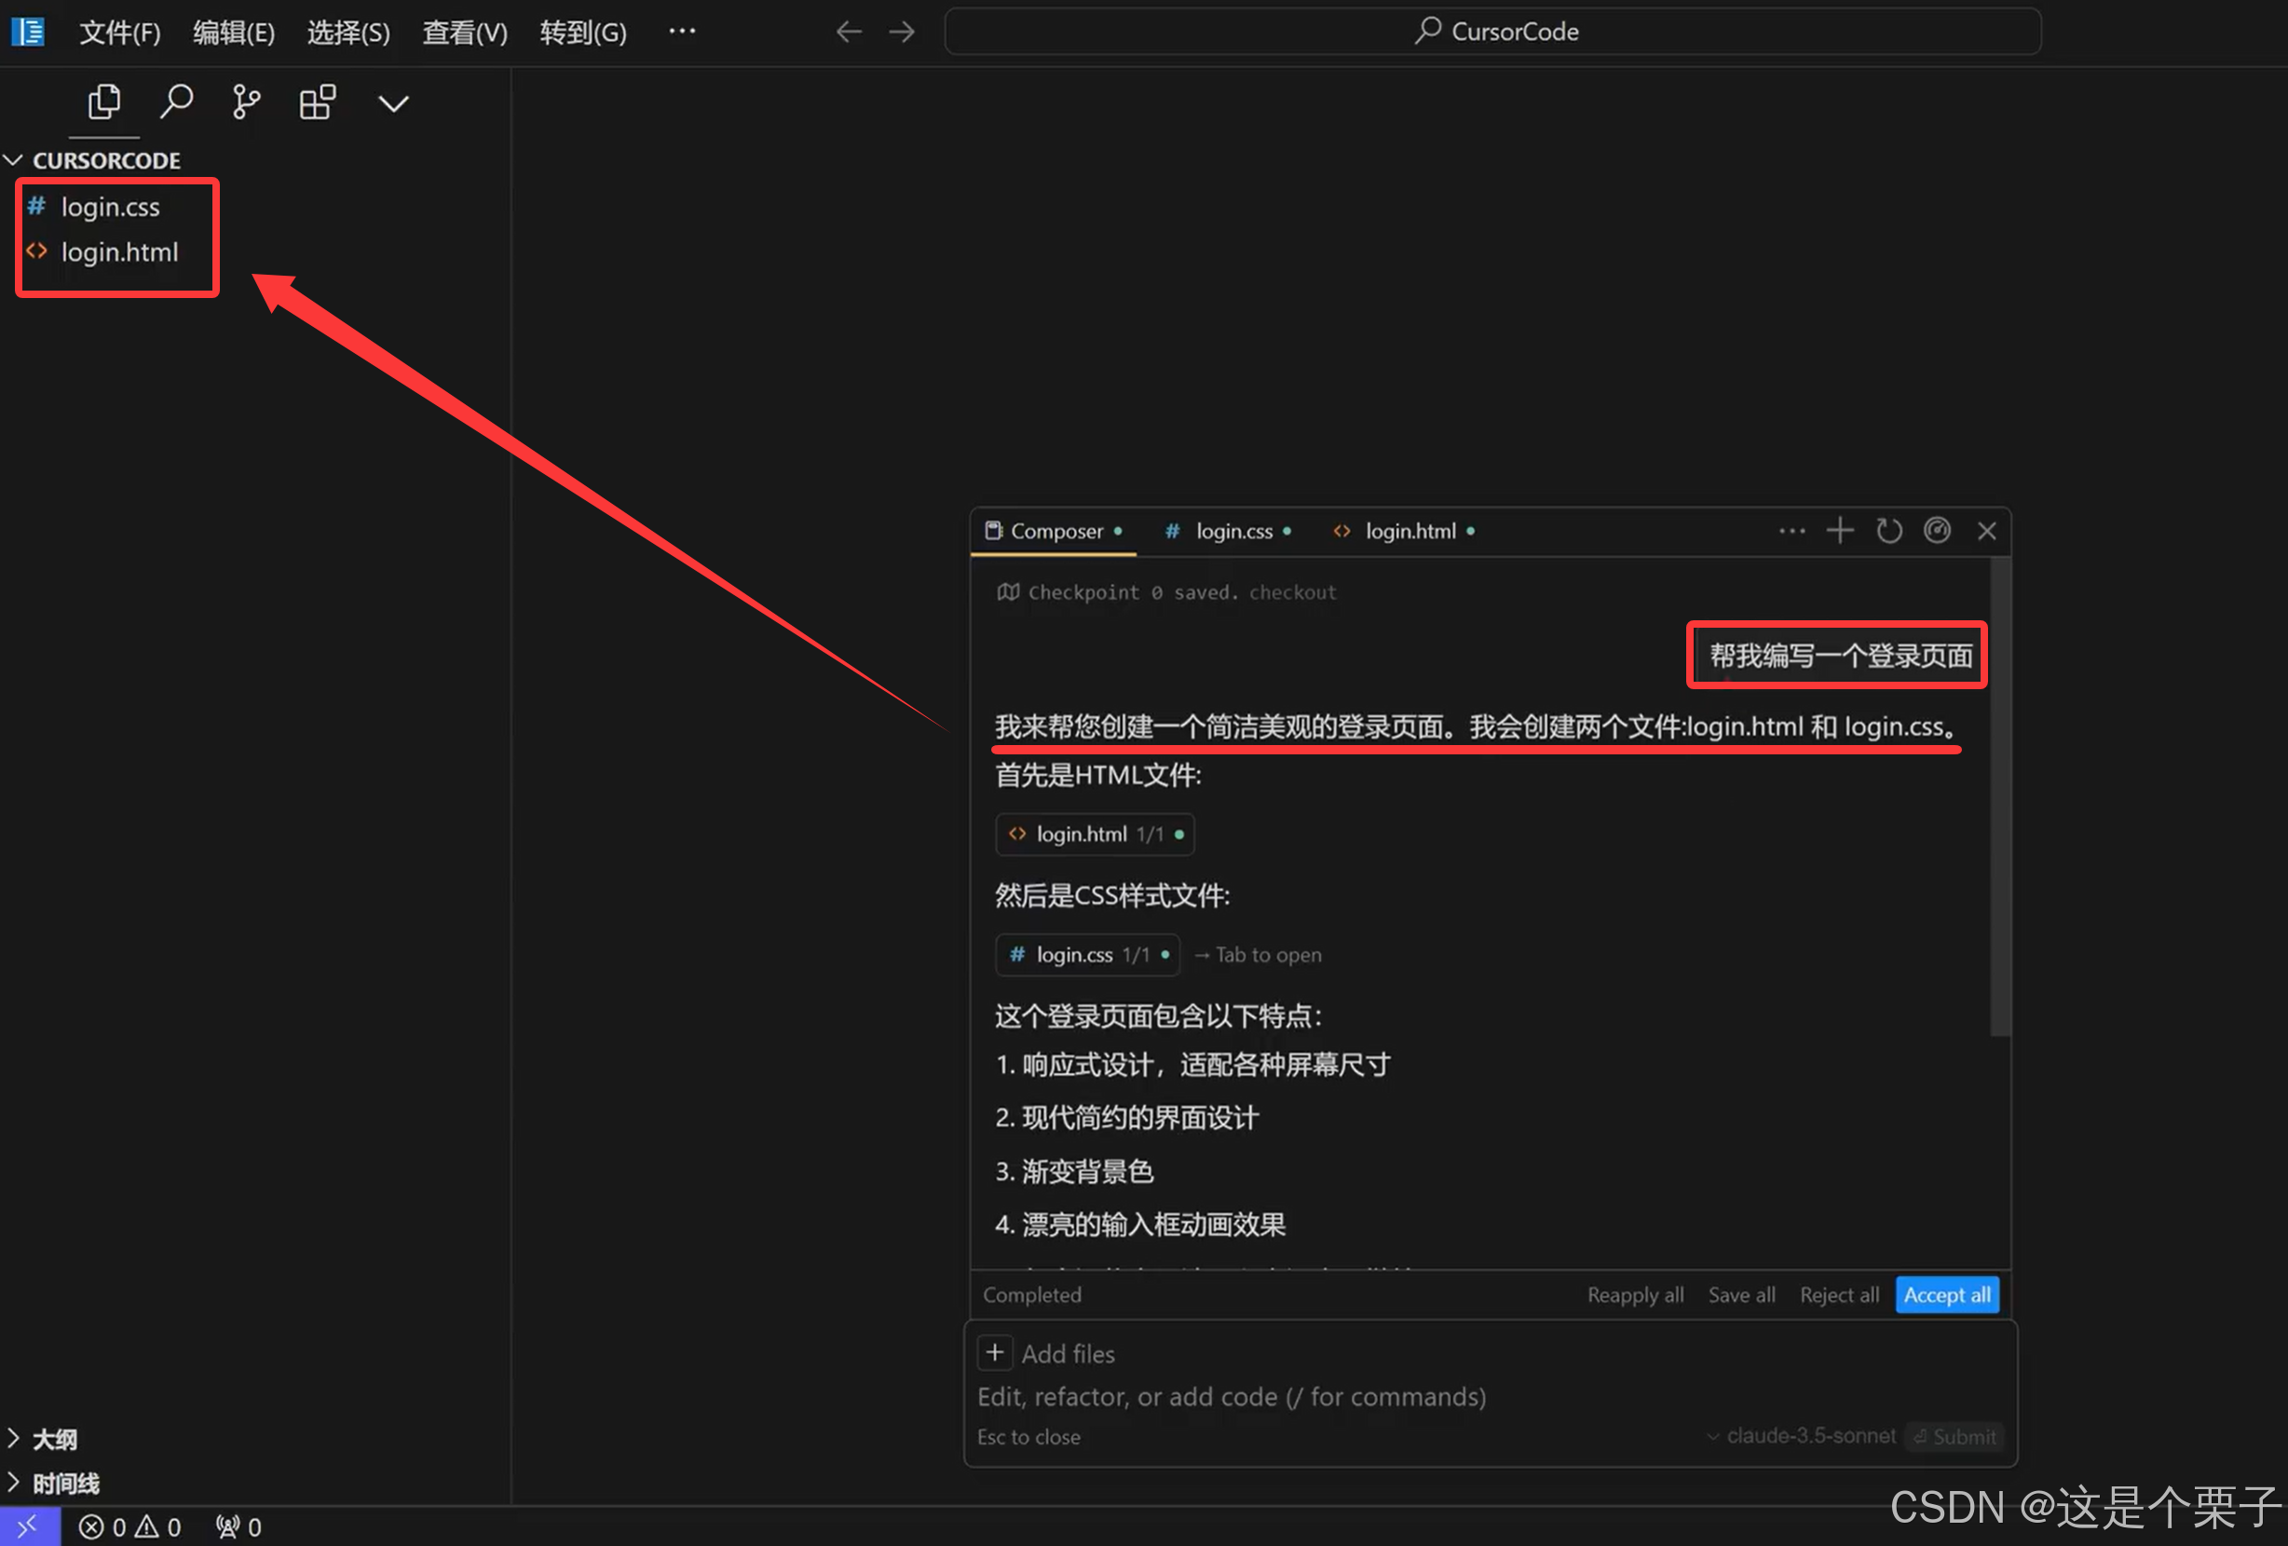2288x1546 pixels.
Task: Open the 文件(F) menu
Action: [x=119, y=33]
